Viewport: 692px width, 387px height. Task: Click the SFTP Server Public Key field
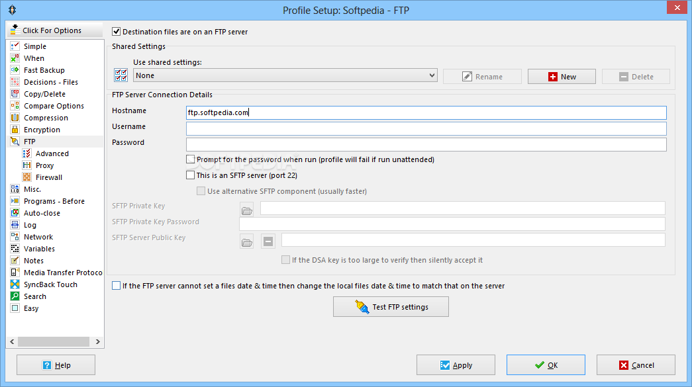(473, 239)
